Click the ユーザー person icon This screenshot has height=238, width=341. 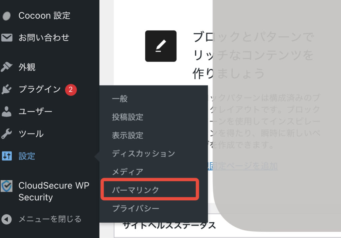(x=7, y=112)
